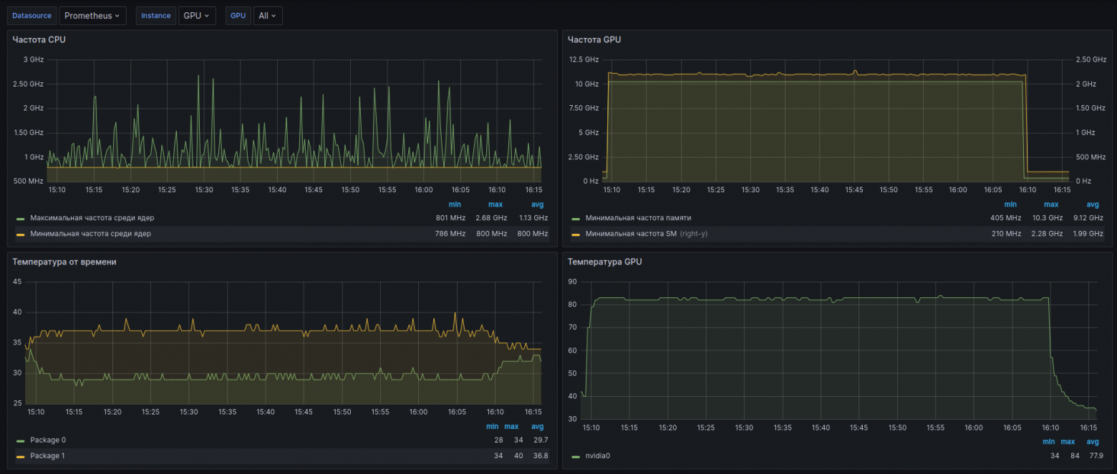Click the yellow color swatch for Package 1
Screen dimensions: 1117x474
click(21, 456)
